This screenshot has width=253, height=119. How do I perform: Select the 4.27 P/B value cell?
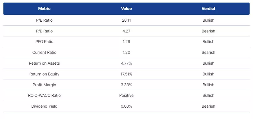[x=126, y=31]
